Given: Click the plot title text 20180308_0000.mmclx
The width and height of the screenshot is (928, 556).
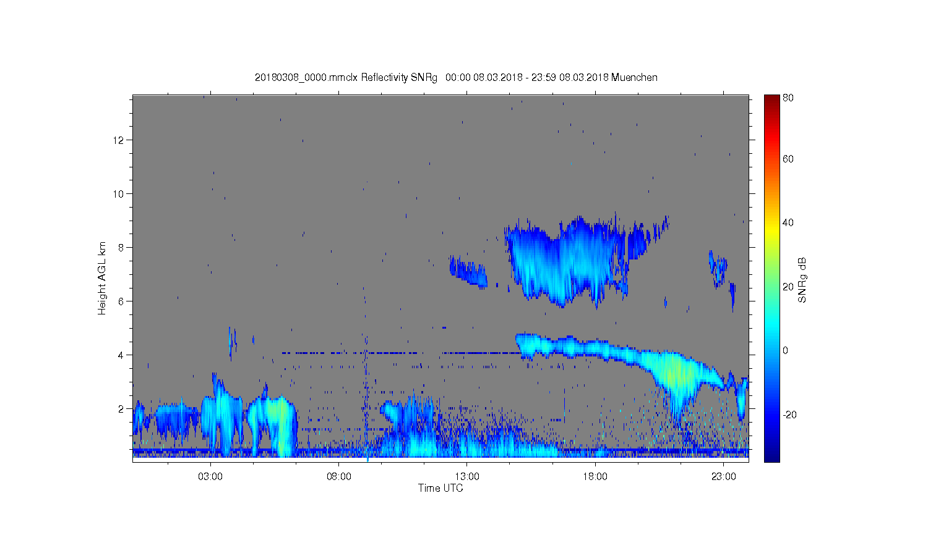Looking at the screenshot, I should click(307, 78).
